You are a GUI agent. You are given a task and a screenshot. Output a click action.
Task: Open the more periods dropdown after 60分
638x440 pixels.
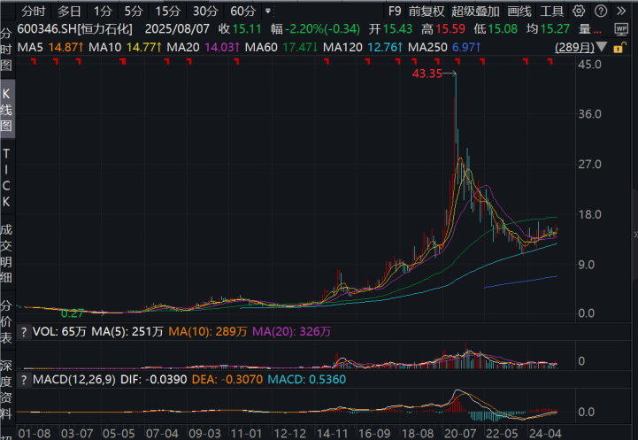(x=268, y=11)
